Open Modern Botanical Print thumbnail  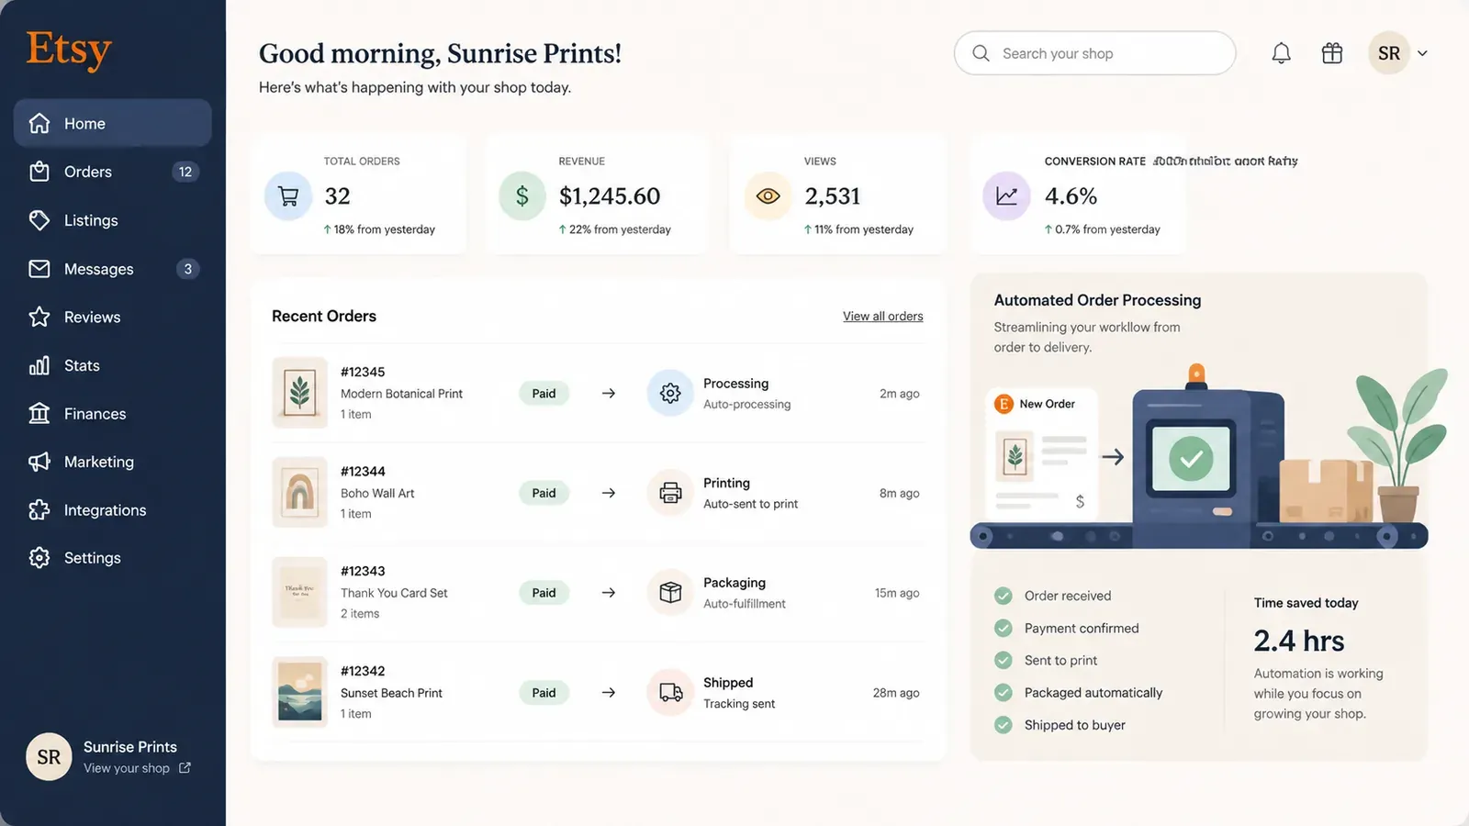click(300, 393)
